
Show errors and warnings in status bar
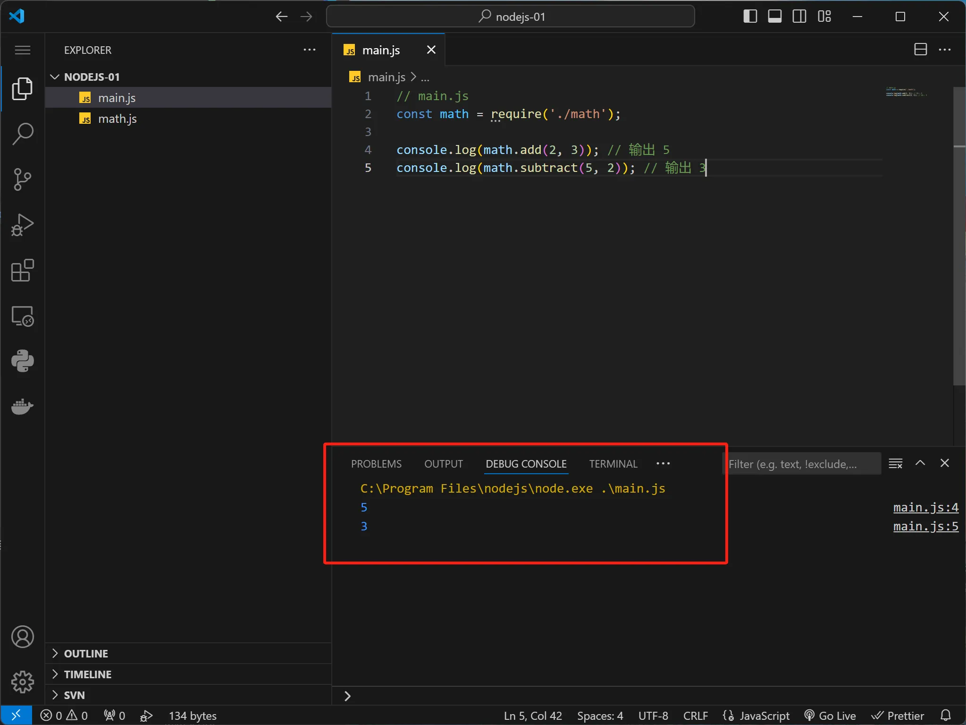64,716
